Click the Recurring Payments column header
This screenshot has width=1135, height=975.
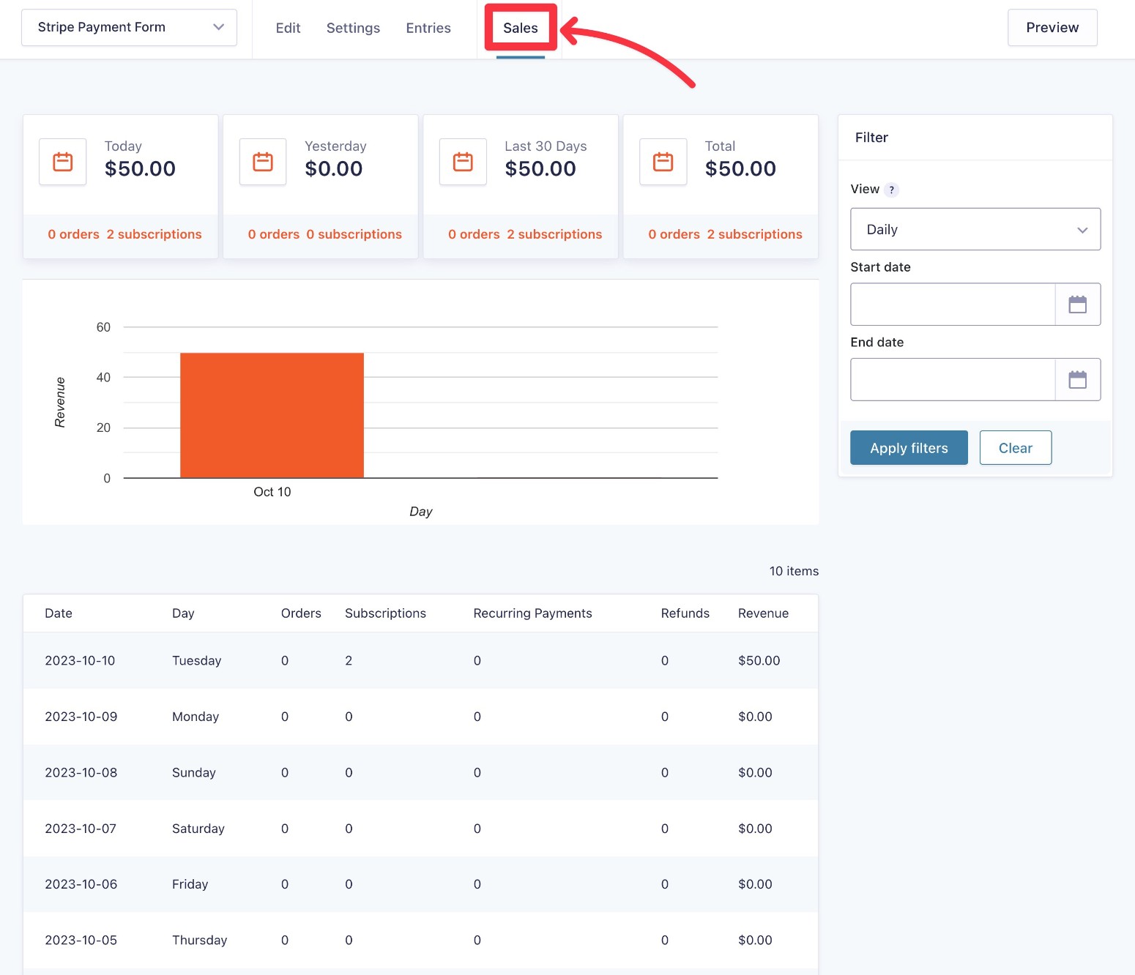[x=532, y=613]
